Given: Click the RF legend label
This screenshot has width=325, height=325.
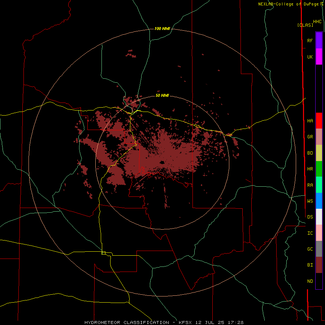Looking at the screenshot, I should point(310,40).
